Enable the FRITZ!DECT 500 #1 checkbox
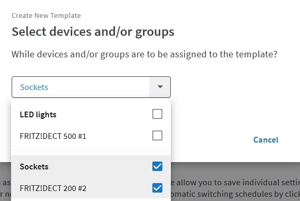300x201 pixels. tap(157, 136)
